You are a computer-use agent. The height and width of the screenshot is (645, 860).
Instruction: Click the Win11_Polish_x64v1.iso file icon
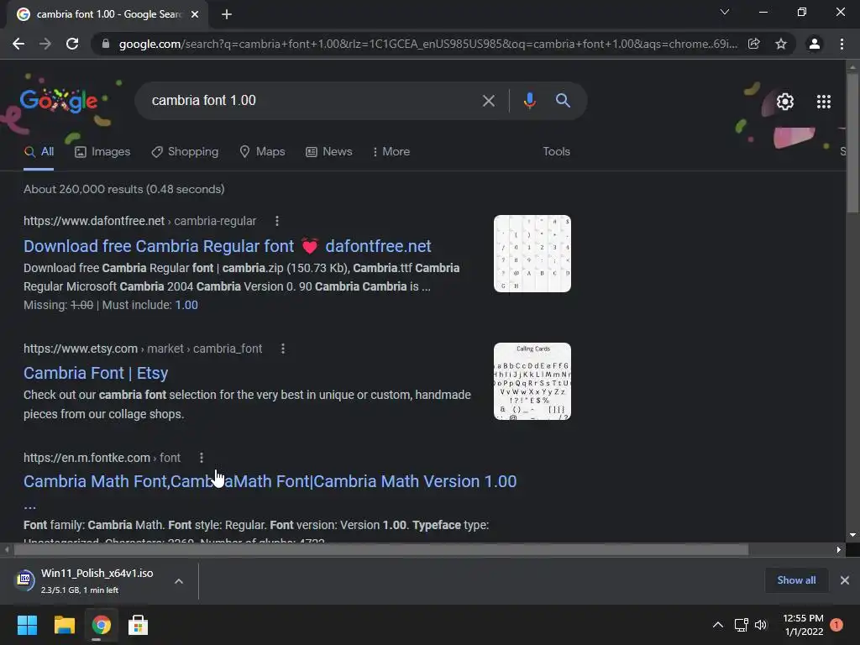point(24,579)
